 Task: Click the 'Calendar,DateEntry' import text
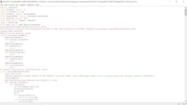point(38,16)
